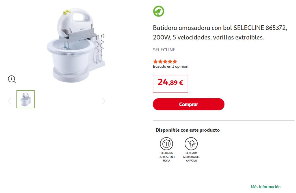Show previous image with left arrow

coord(10,101)
